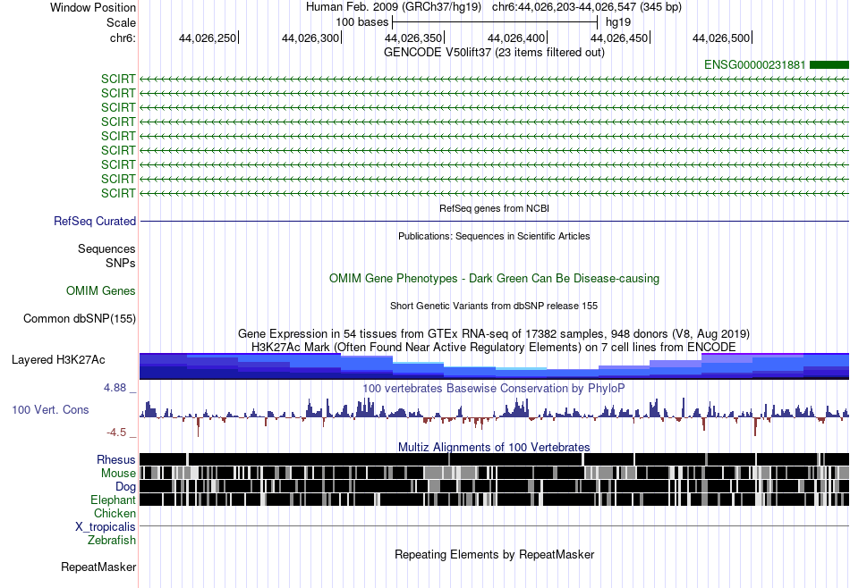This screenshot has height=588, width=850.
Task: Click the chr6: ruler label
Action: coord(123,38)
